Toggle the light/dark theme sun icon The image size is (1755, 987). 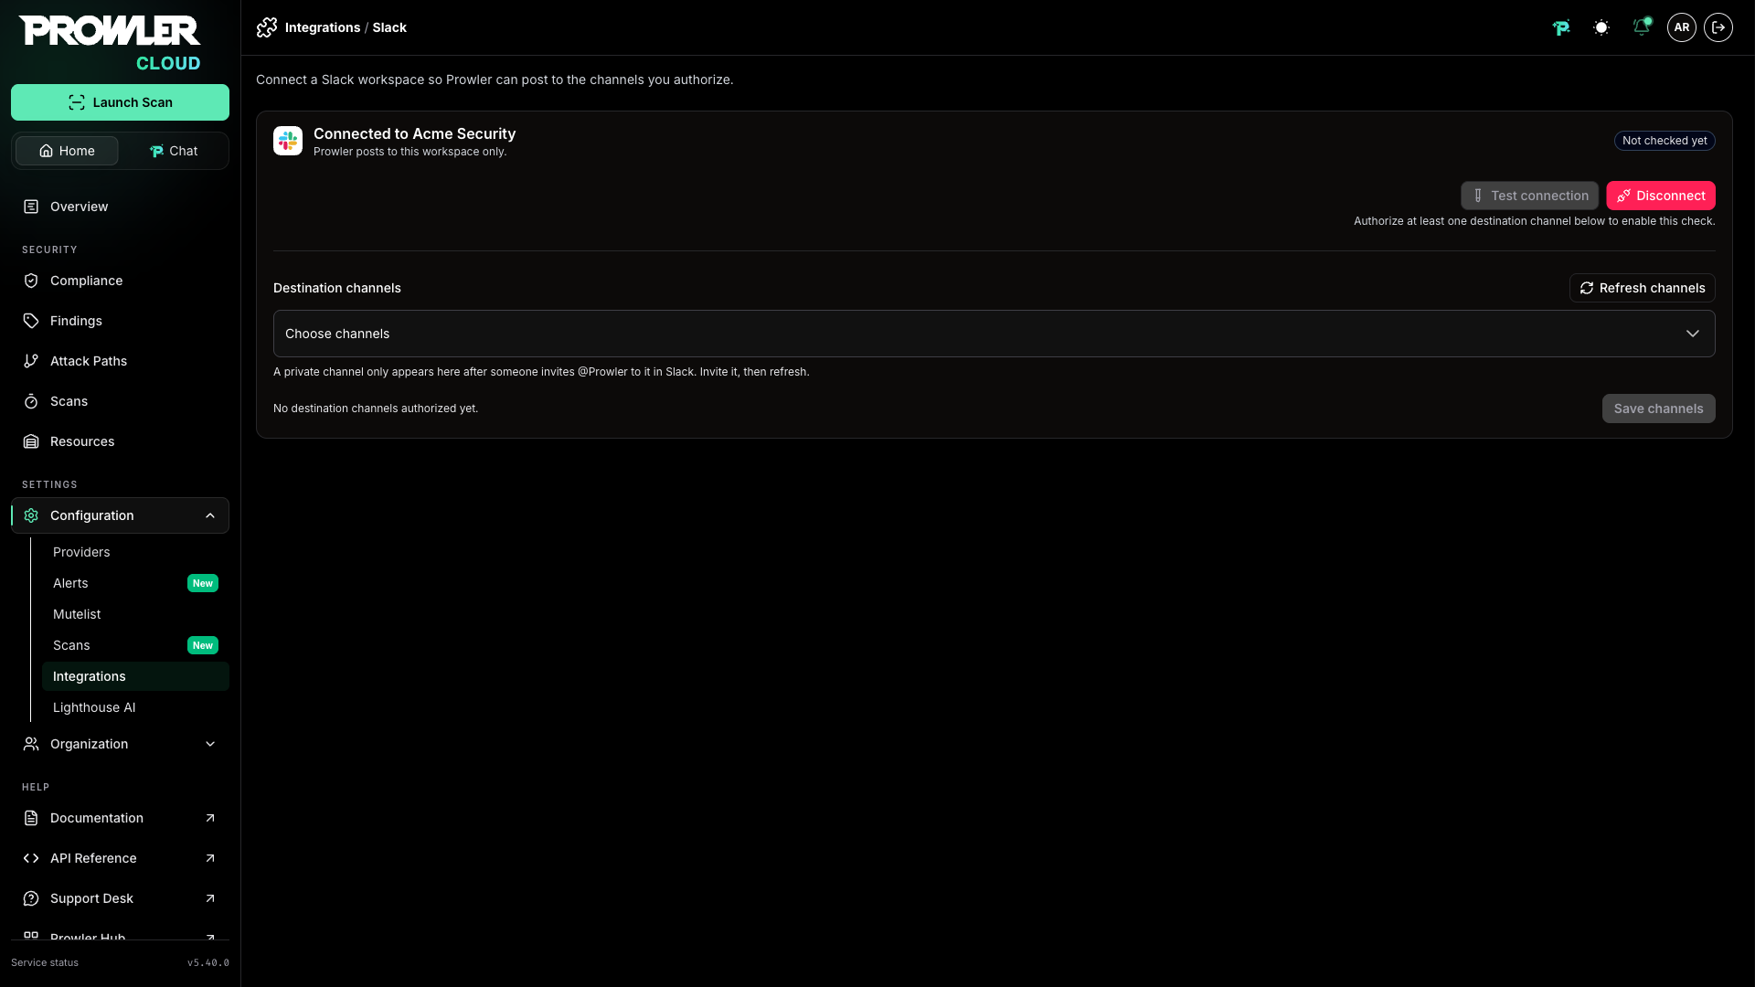(1601, 27)
